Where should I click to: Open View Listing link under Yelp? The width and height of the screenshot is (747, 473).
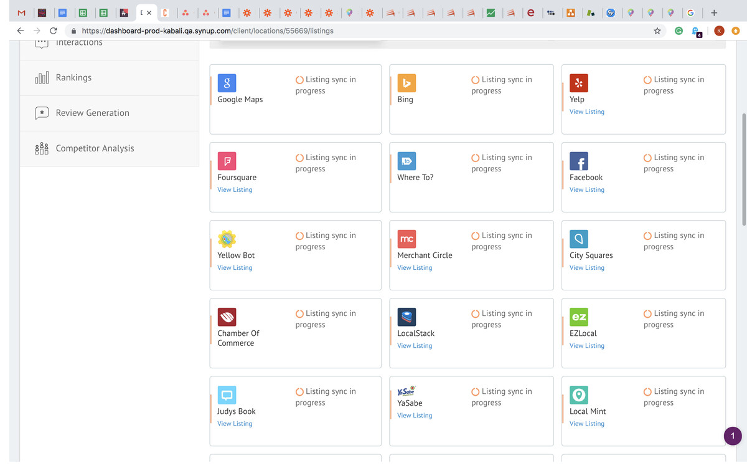[586, 112]
